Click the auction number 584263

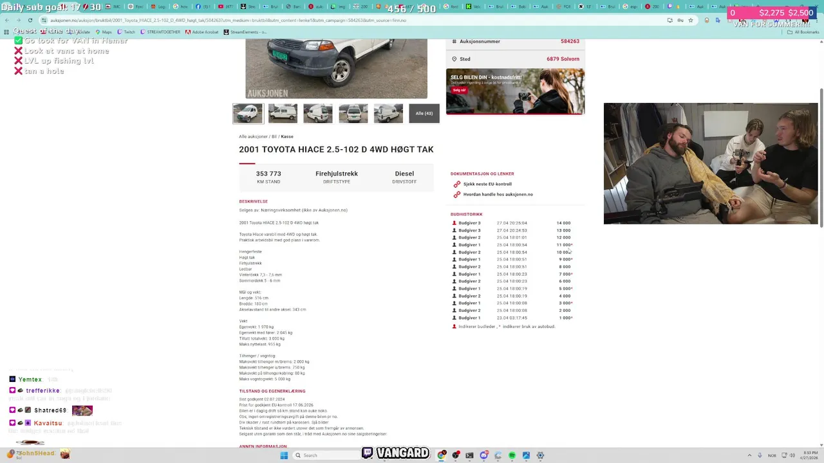tap(570, 41)
